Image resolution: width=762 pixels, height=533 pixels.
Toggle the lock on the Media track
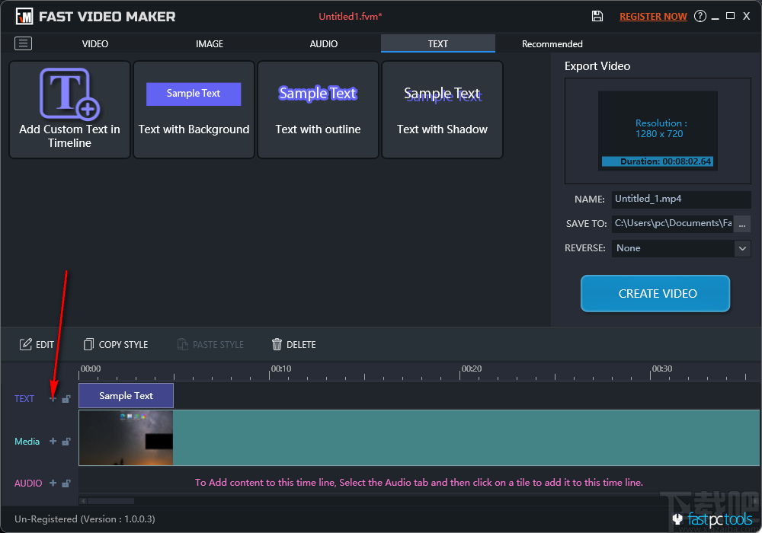(65, 441)
